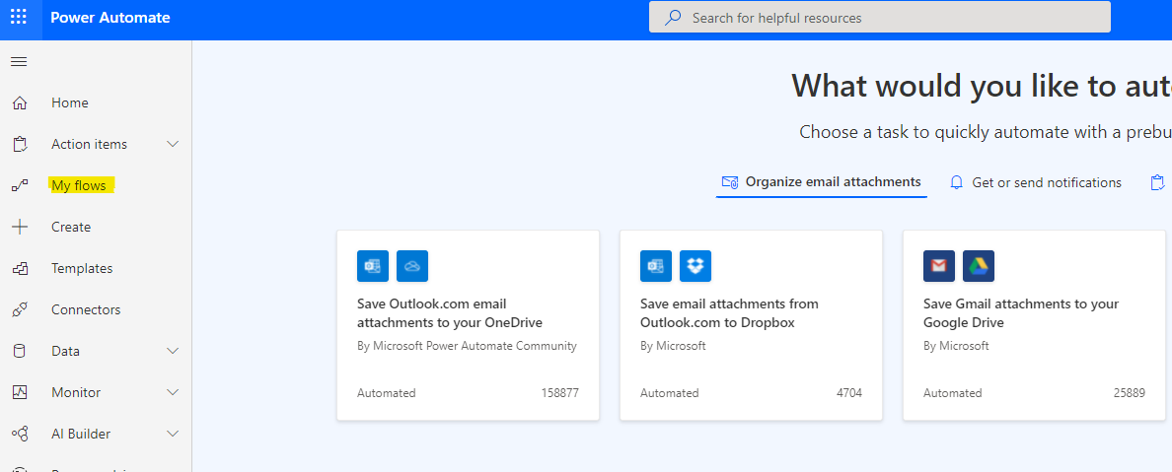
Task: Open Connectors in sidebar
Action: [86, 310]
